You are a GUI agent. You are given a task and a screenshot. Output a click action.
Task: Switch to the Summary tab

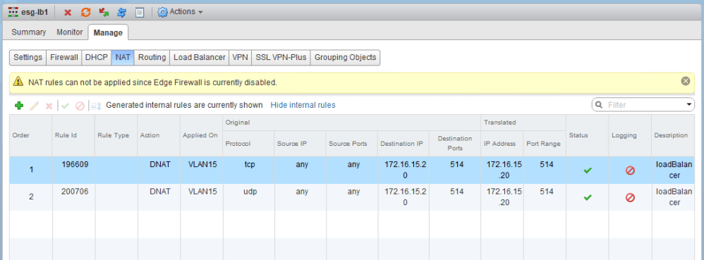click(29, 32)
